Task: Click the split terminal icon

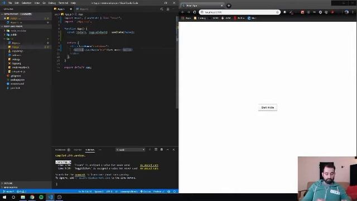Action: 156,150
